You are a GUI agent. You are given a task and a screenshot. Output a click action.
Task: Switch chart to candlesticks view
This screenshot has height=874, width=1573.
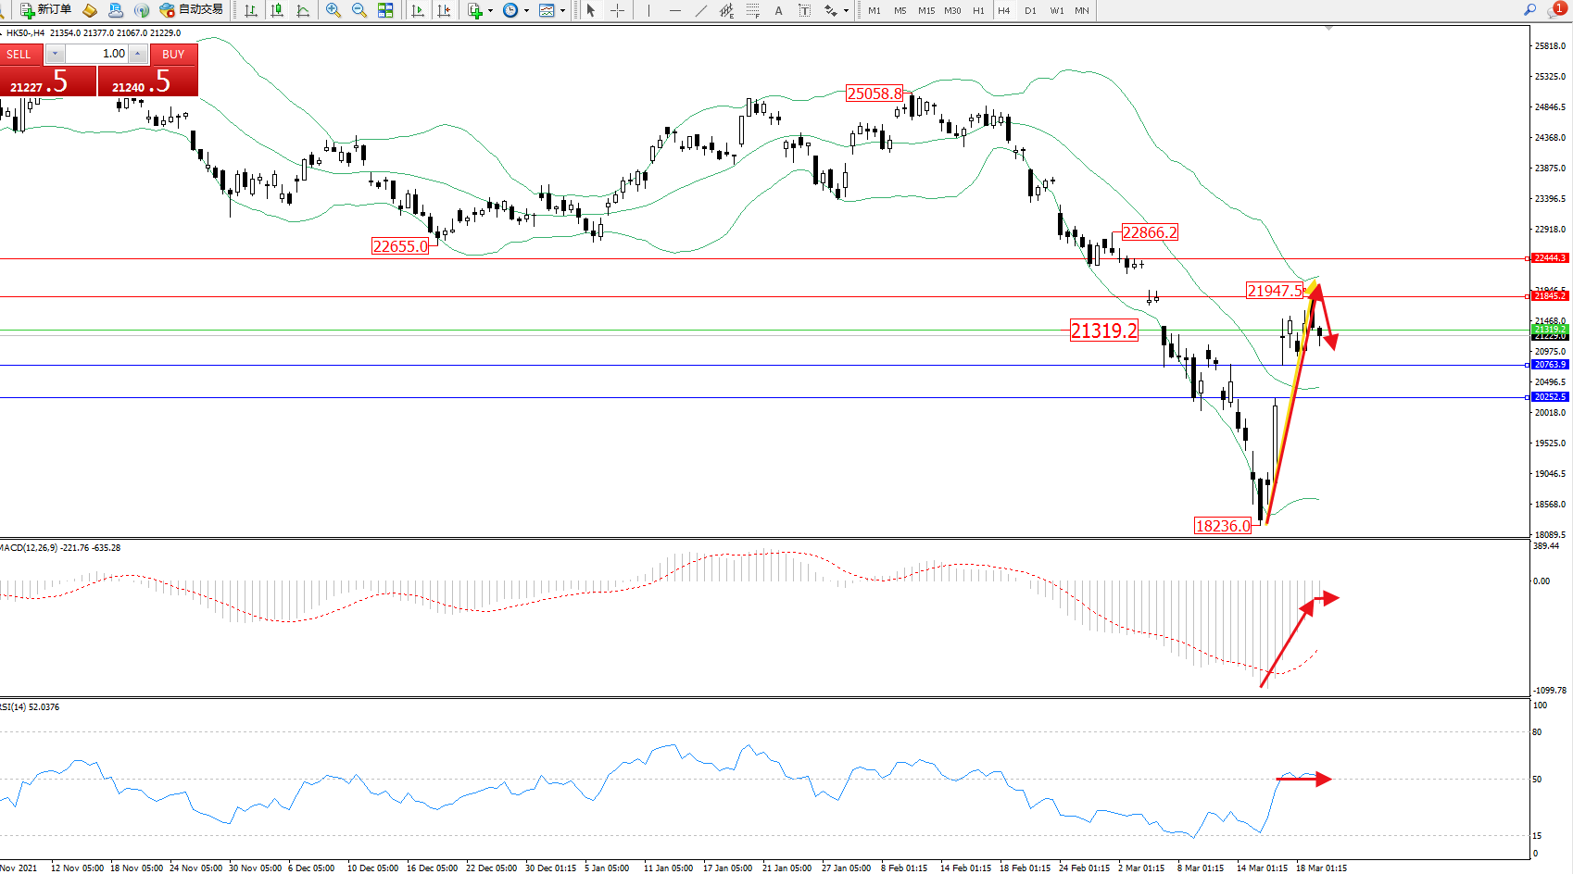[x=277, y=10]
